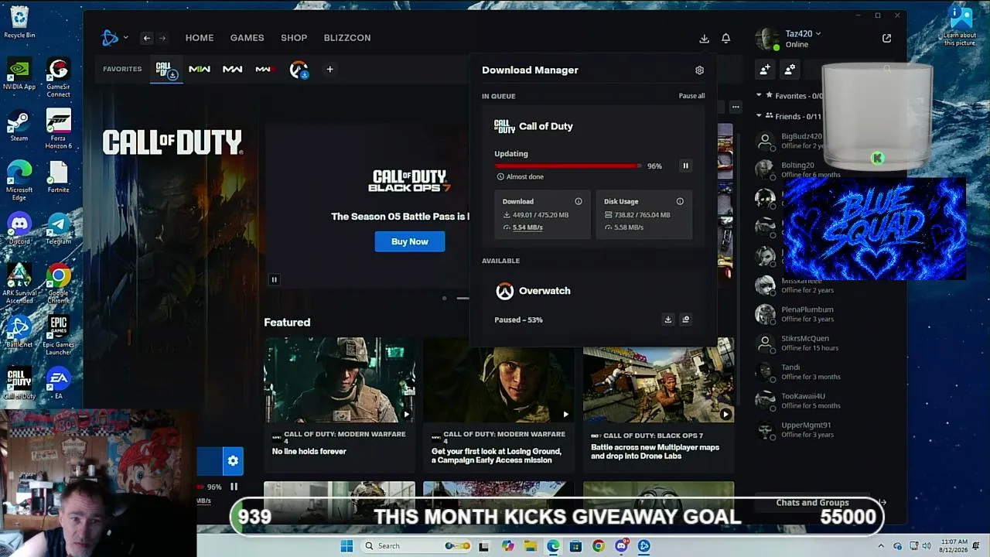Open the Taz420 profile dropdown
The image size is (990, 557).
pyautogui.click(x=803, y=34)
